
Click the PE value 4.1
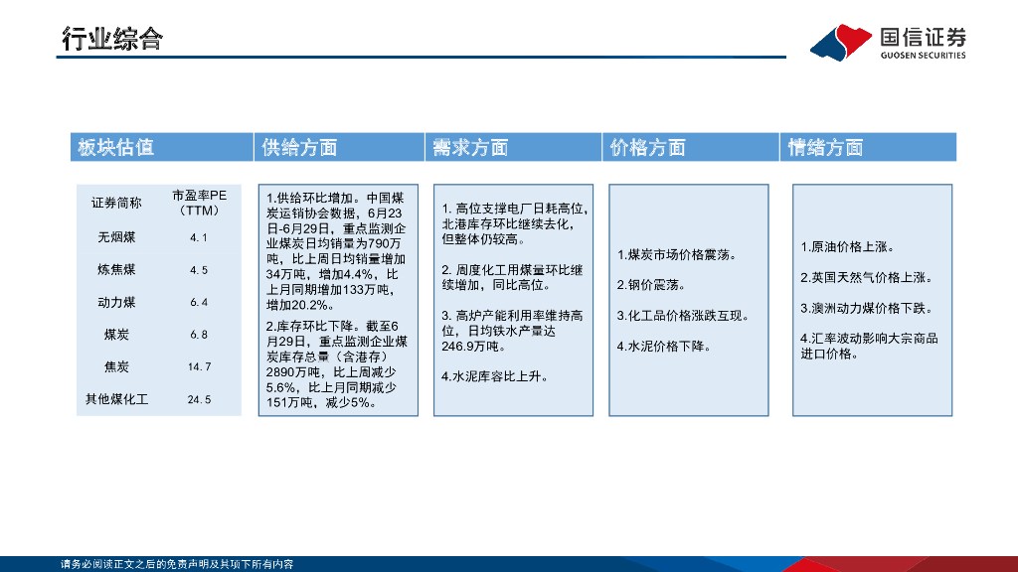click(x=199, y=238)
